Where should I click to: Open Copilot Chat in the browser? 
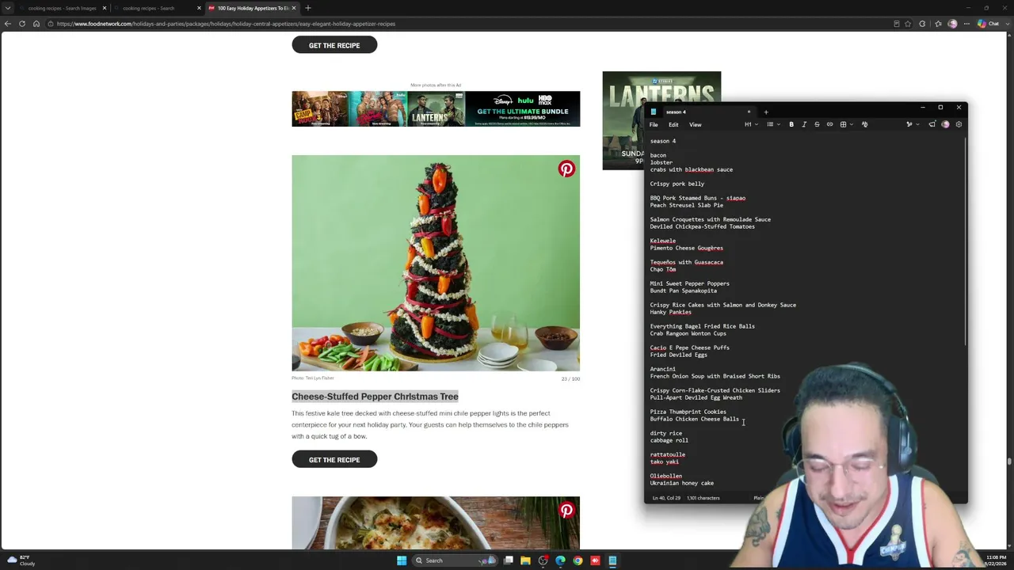click(x=988, y=24)
